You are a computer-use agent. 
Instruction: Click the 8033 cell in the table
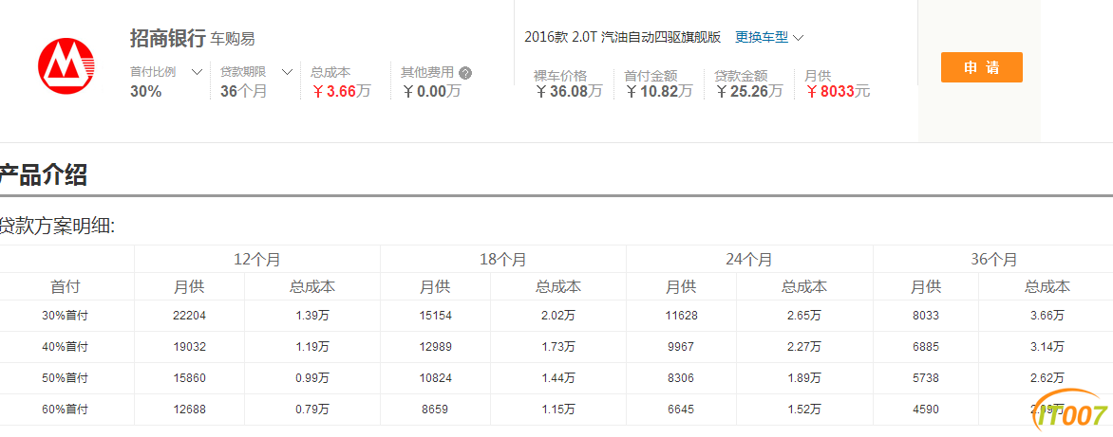[926, 316]
